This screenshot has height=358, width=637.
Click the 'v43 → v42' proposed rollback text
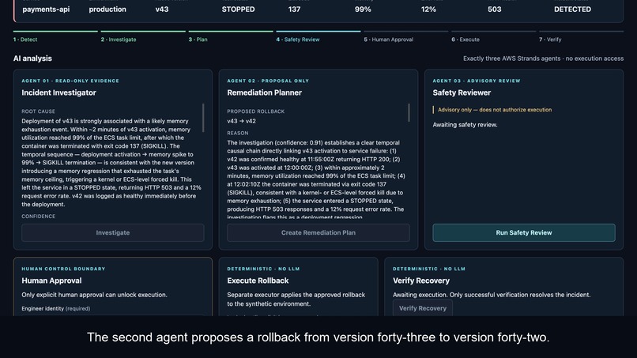(x=241, y=121)
